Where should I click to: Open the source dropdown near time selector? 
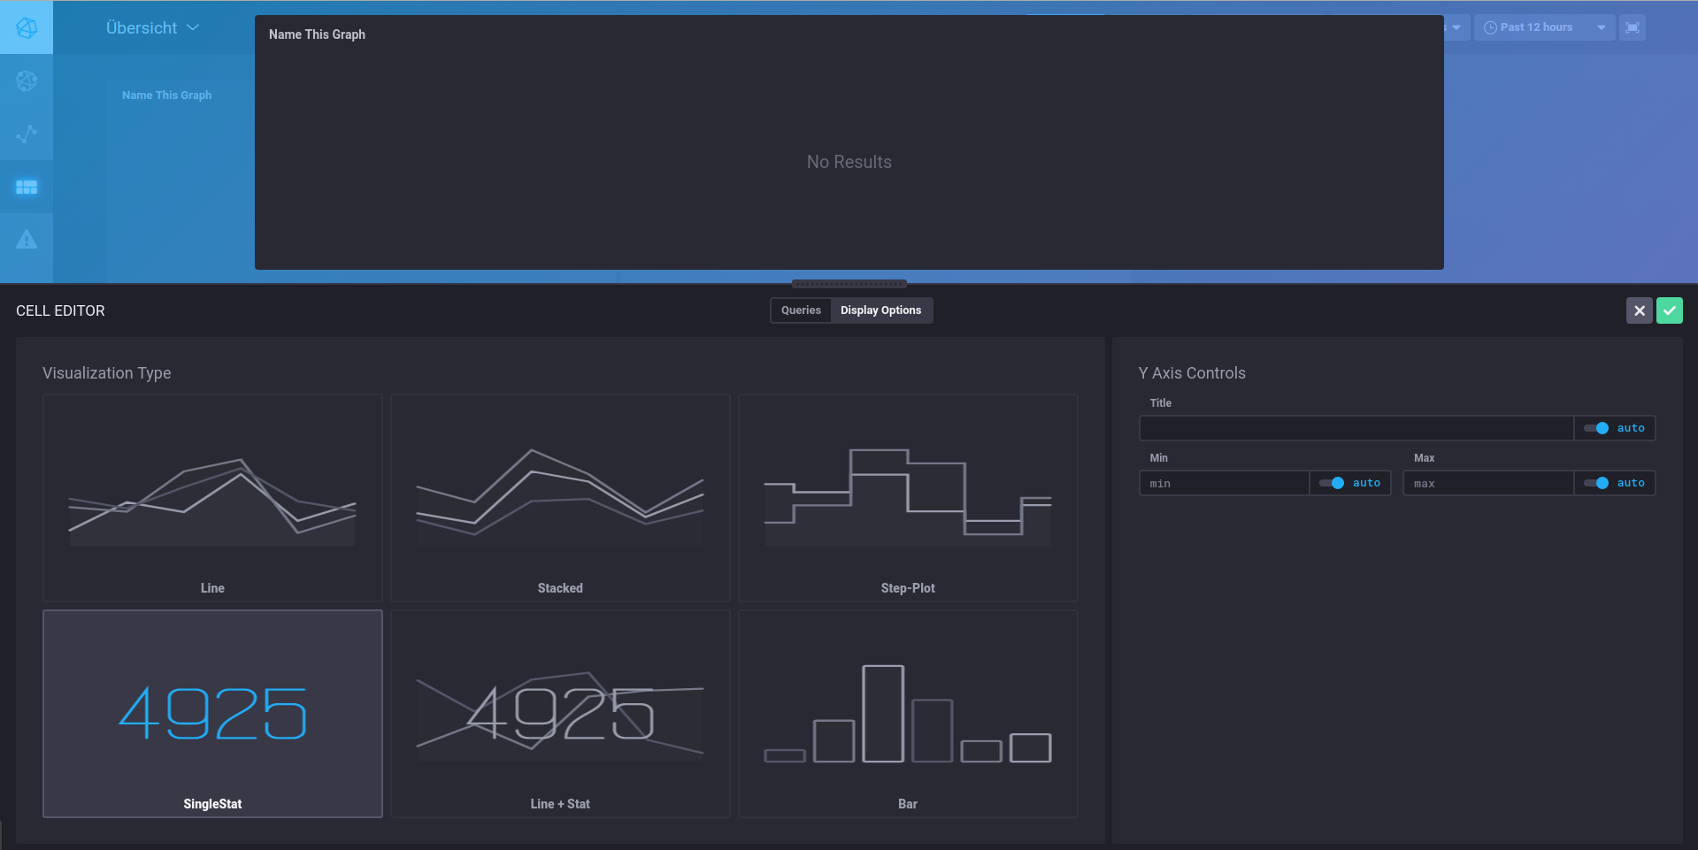tap(1456, 27)
